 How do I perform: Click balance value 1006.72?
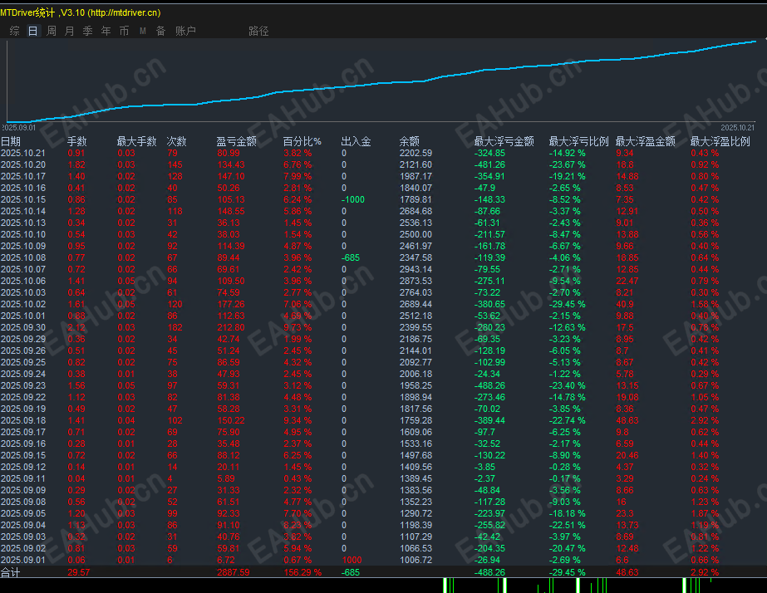pos(415,560)
